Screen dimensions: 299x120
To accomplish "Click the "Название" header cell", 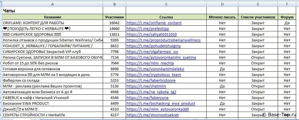I will point(52,17).
